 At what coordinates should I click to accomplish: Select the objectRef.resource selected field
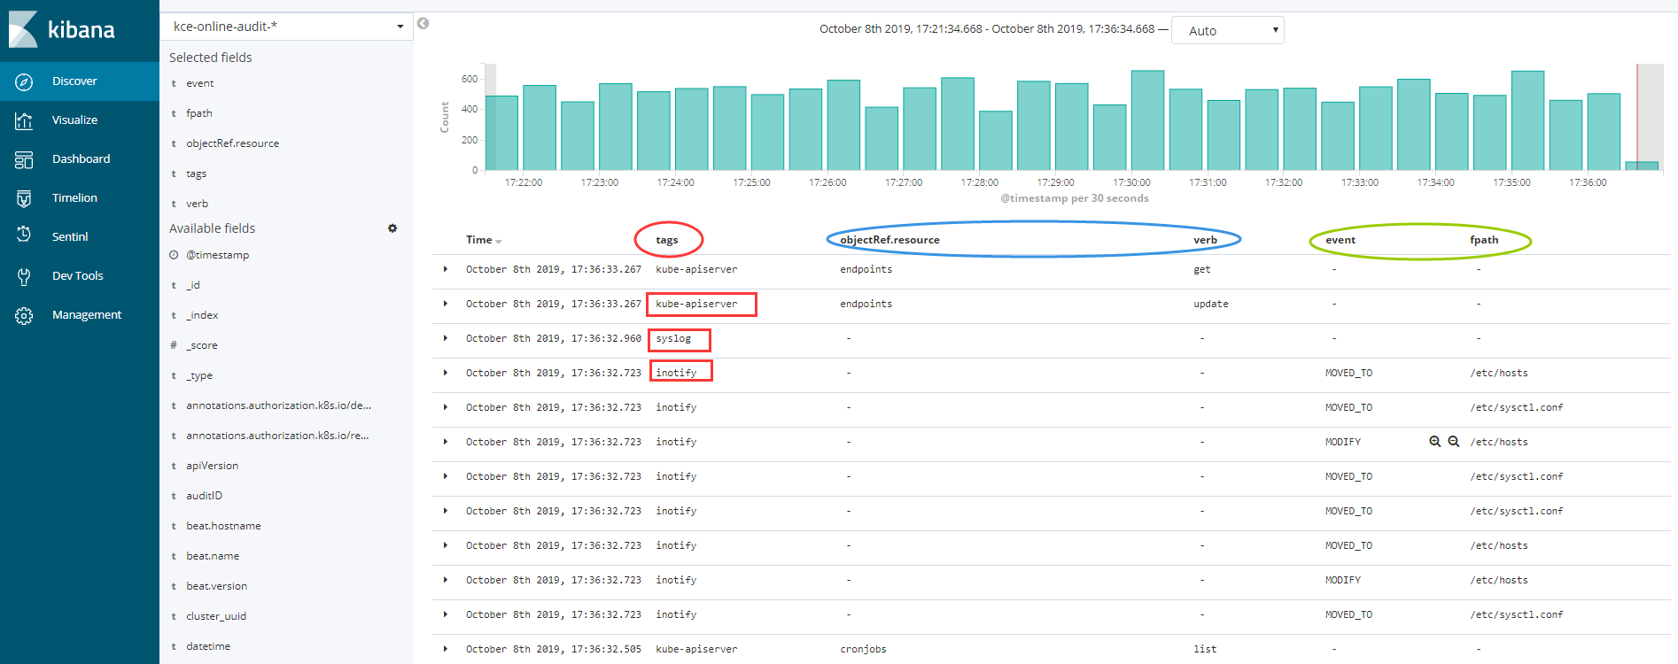232,143
